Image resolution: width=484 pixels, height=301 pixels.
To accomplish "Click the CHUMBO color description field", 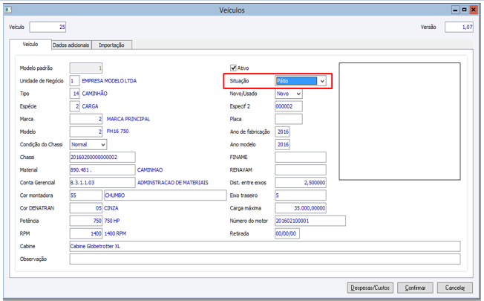I will pyautogui.click(x=166, y=195).
